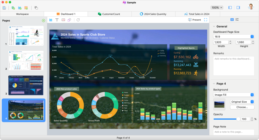Click the Save icon in the toolbar
This screenshot has height=140, width=259.
[4, 8]
